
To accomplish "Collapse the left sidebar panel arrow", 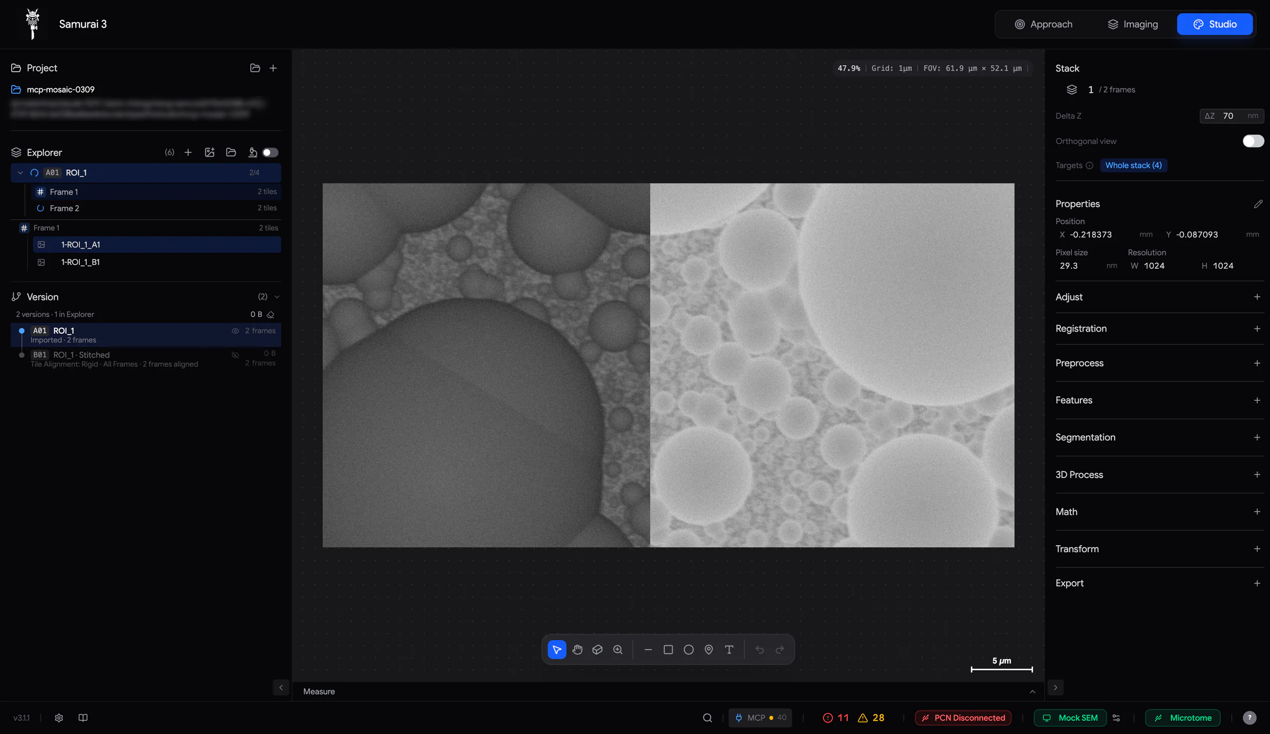I will click(x=281, y=687).
